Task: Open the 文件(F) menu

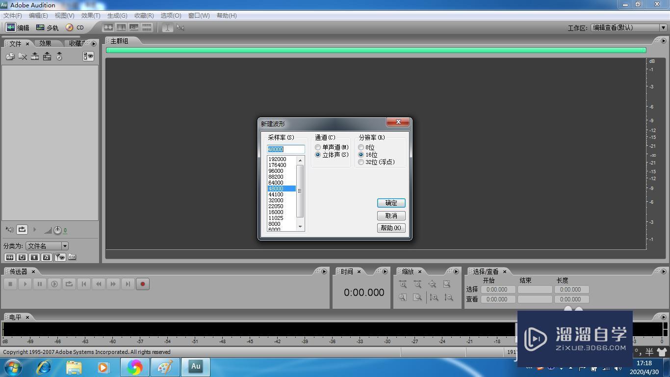Action: (13, 16)
